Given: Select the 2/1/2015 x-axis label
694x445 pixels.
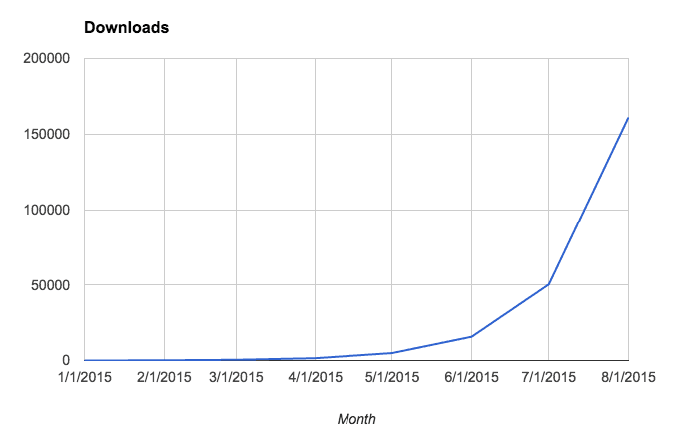Looking at the screenshot, I should 162,378.
